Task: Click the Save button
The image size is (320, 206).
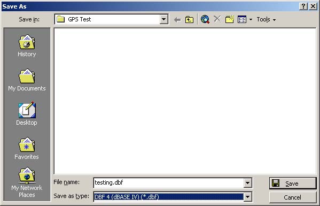Action: pyautogui.click(x=293, y=184)
